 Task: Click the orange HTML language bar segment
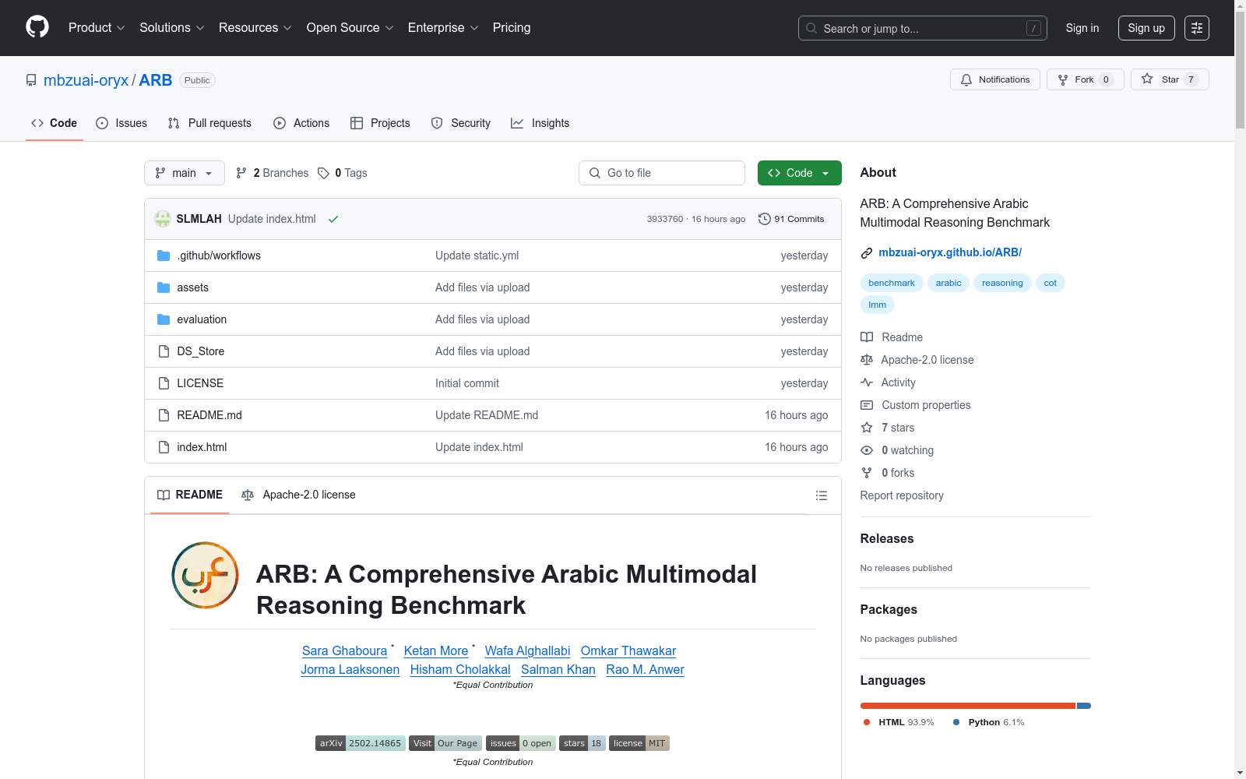point(968,706)
